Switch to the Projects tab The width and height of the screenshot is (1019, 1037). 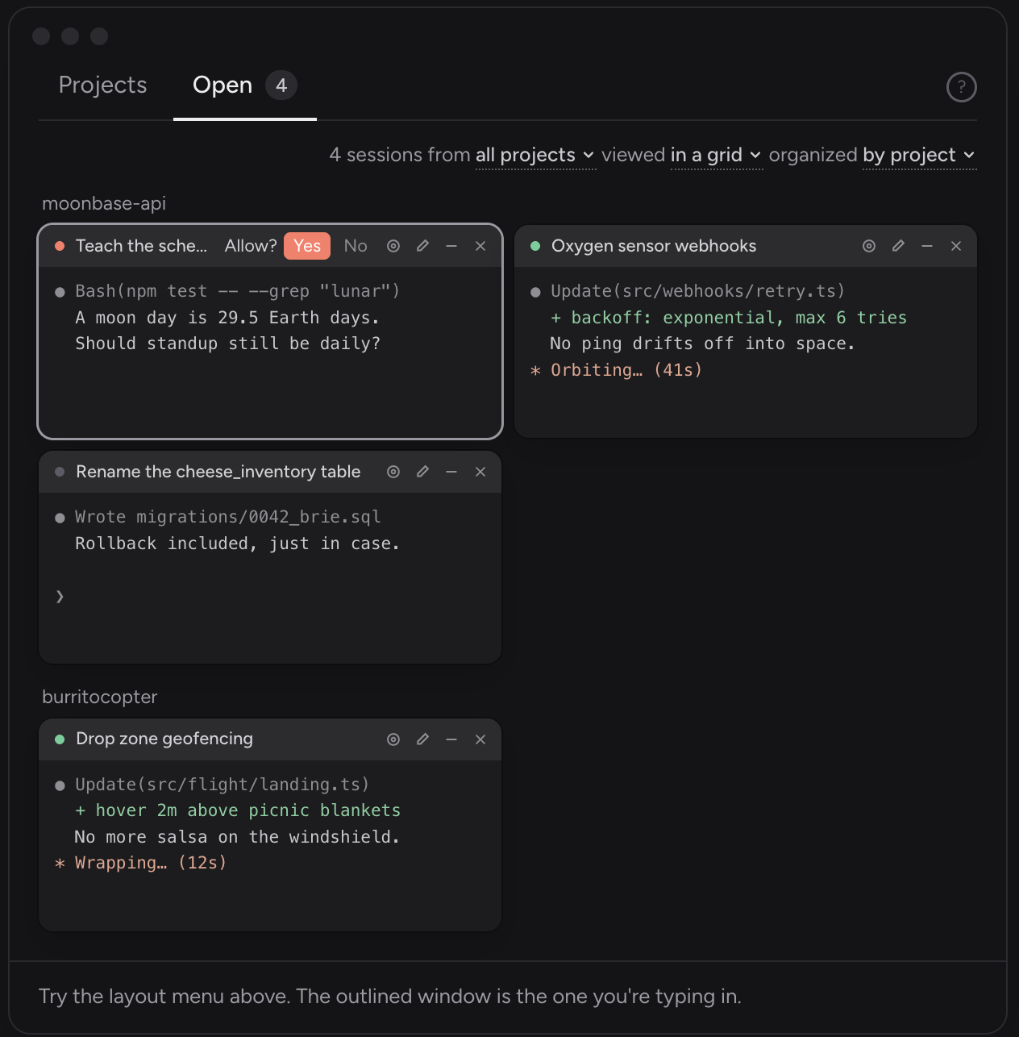tap(103, 85)
